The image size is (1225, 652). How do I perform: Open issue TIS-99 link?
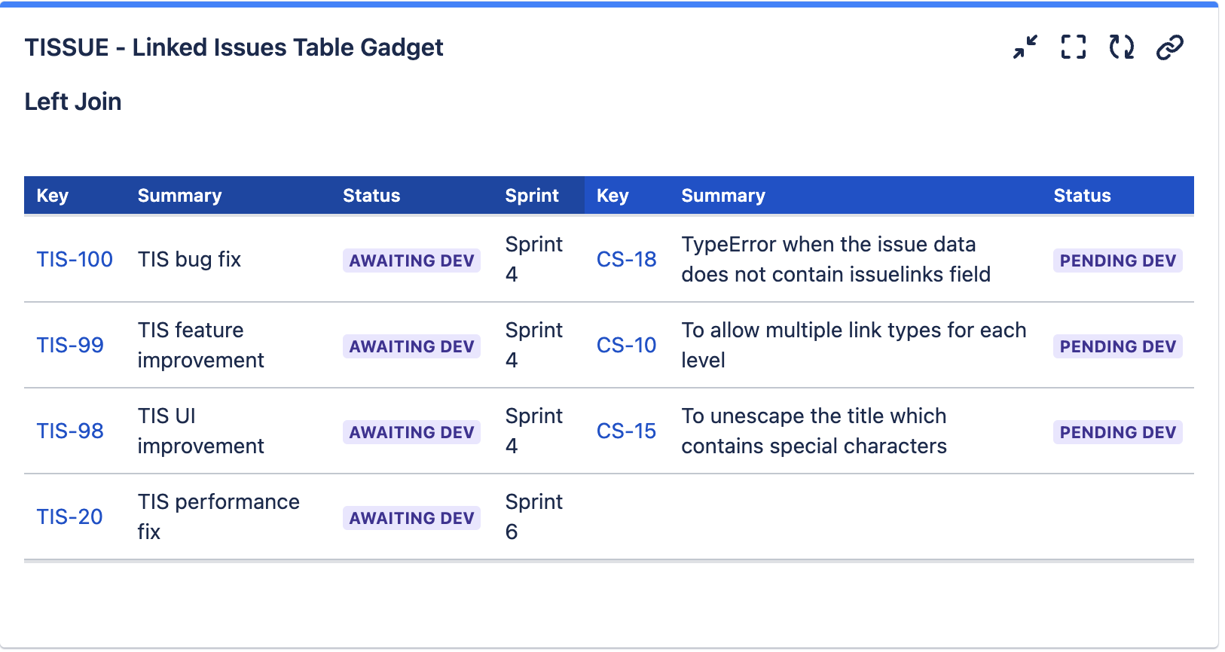click(70, 346)
